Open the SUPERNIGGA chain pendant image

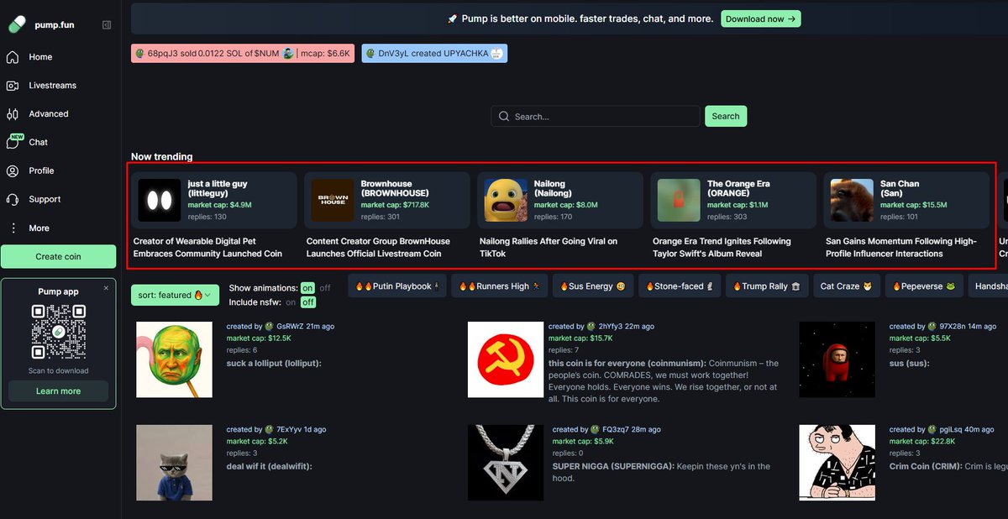(505, 463)
